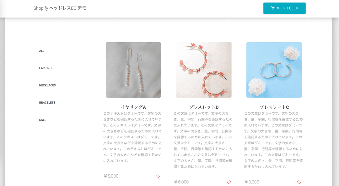Open the silver bangle product image
The image size is (339, 186).
274,70
